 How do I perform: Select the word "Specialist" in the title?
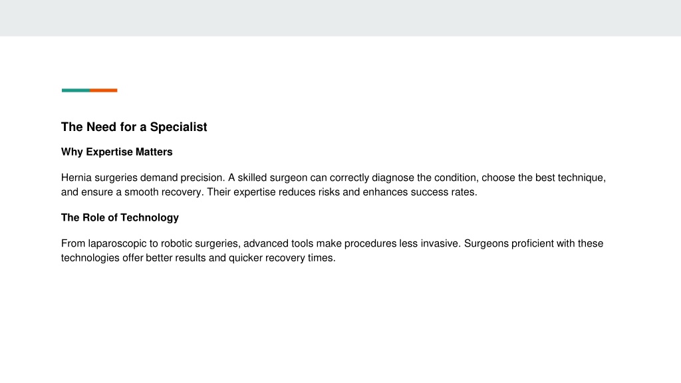178,127
